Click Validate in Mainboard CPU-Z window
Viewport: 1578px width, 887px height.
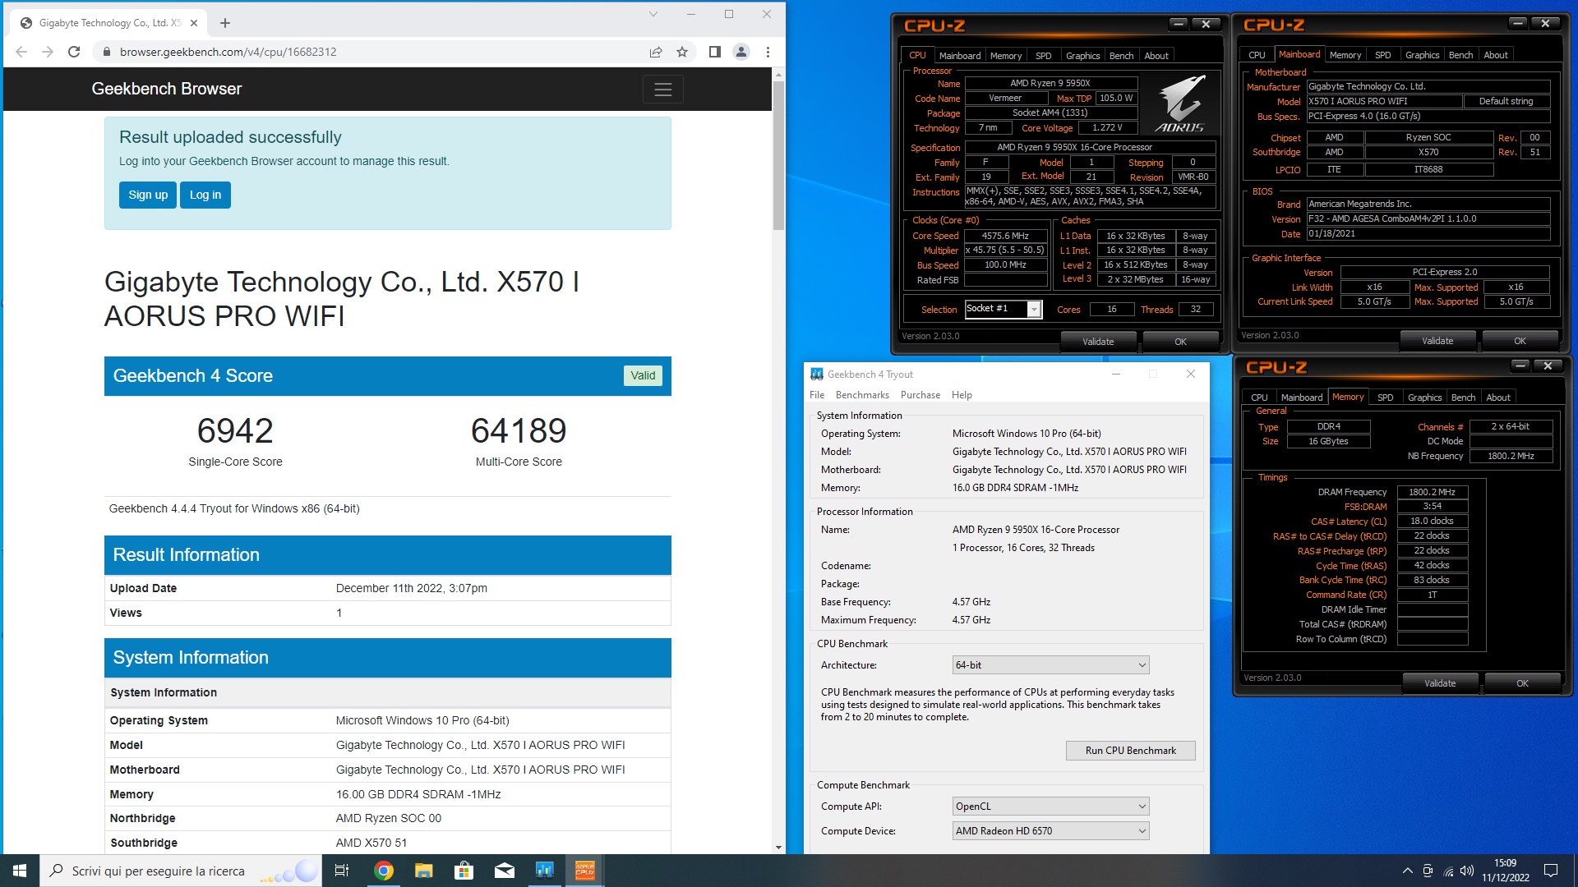click(1437, 341)
